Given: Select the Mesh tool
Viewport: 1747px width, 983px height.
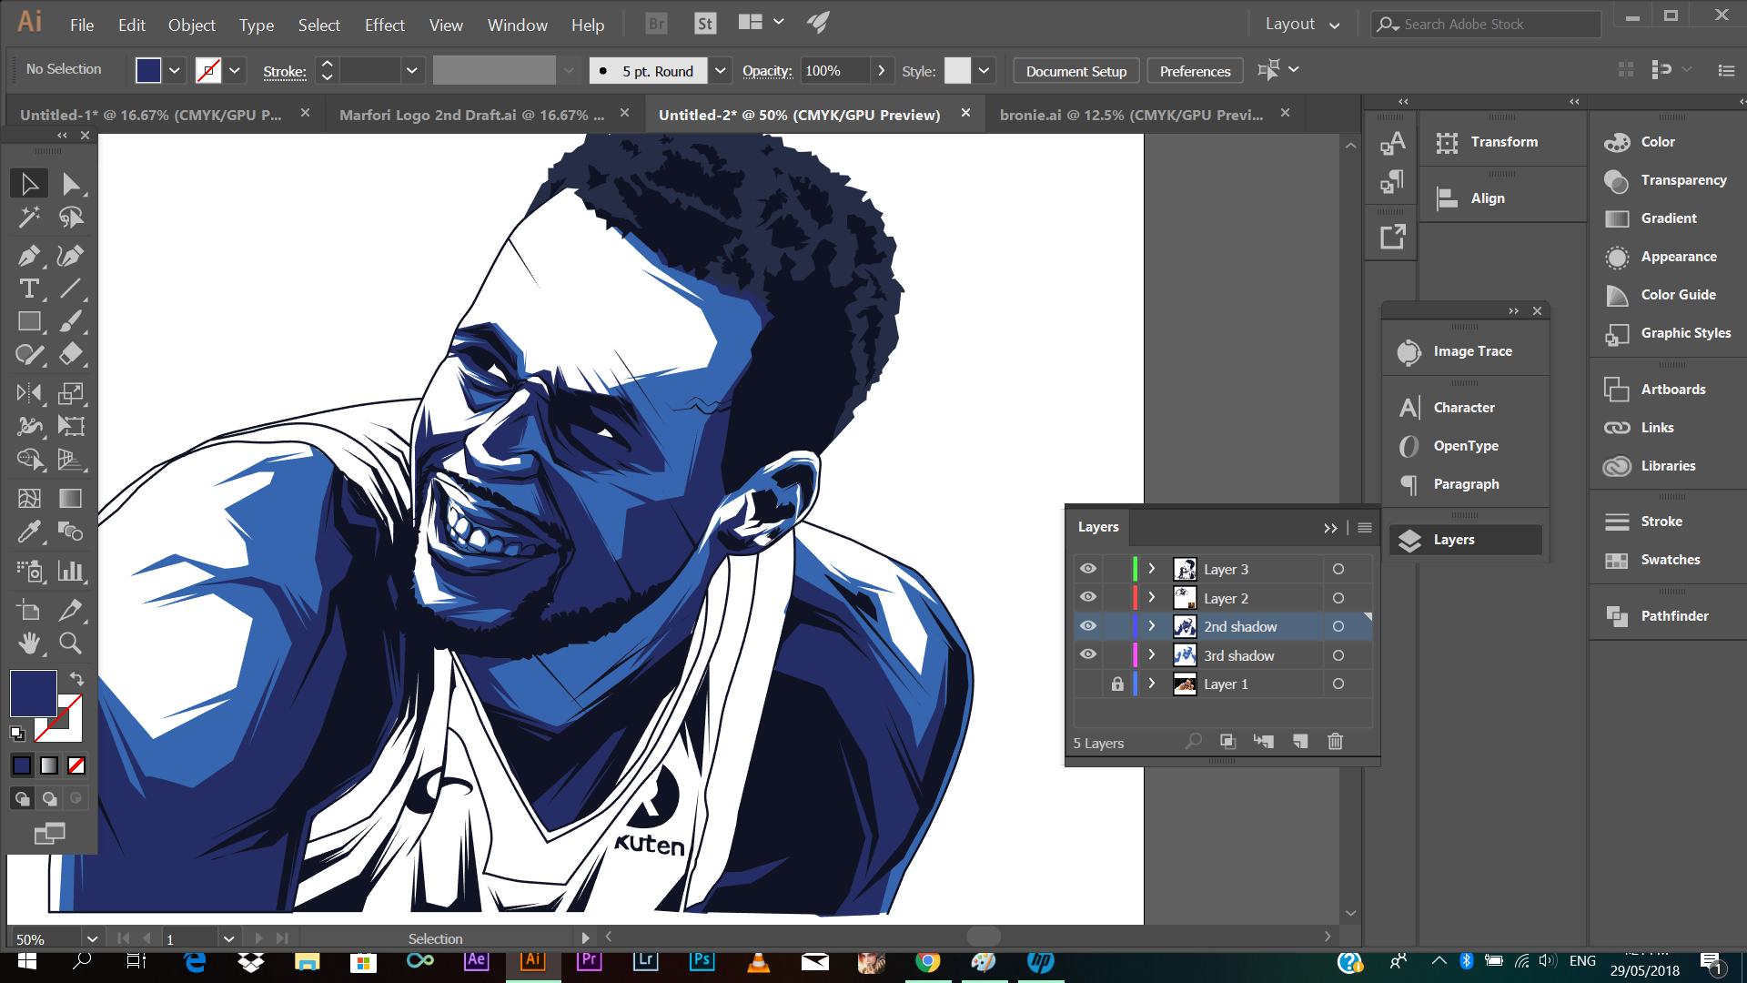Looking at the screenshot, I should click(29, 498).
